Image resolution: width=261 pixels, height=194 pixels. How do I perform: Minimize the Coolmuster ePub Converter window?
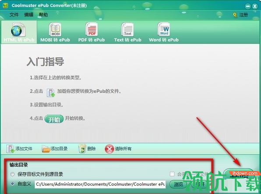pos(248,6)
